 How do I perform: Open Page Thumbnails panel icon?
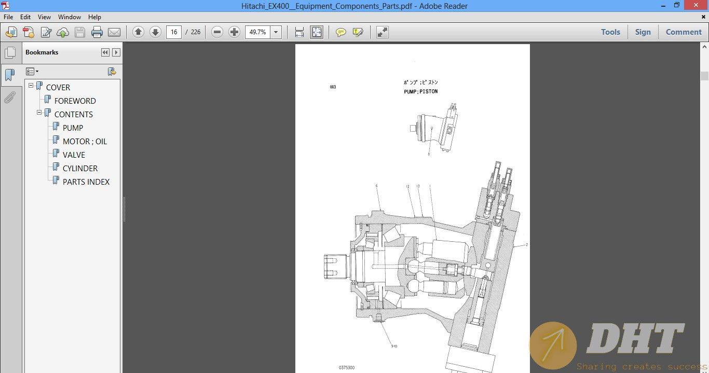tap(10, 53)
